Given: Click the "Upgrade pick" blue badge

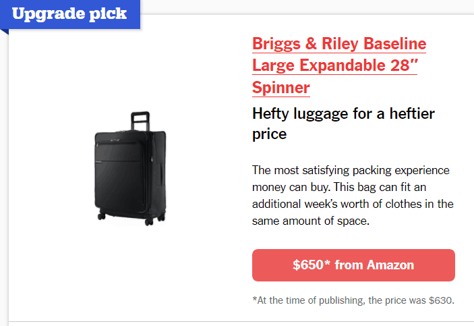Looking at the screenshot, I should [x=69, y=14].
